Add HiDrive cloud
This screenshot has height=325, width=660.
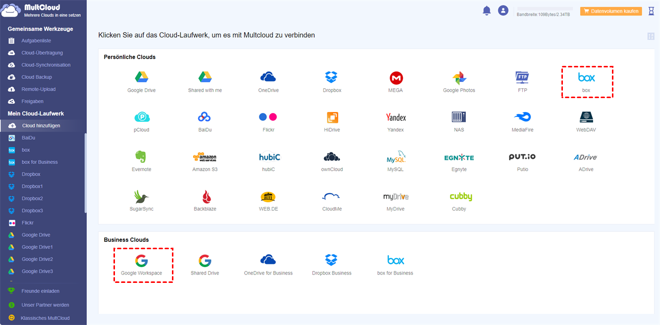coord(331,122)
